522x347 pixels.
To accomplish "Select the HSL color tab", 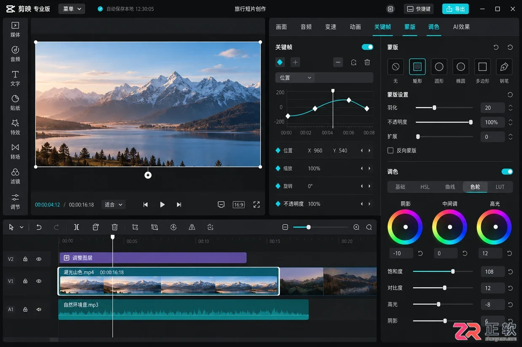I will pyautogui.click(x=425, y=187).
